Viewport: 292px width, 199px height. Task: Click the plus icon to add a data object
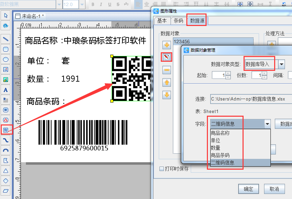pos(166,45)
